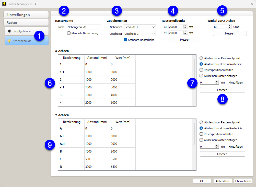Click Hinzufügen in X-Achsen section

point(236,83)
